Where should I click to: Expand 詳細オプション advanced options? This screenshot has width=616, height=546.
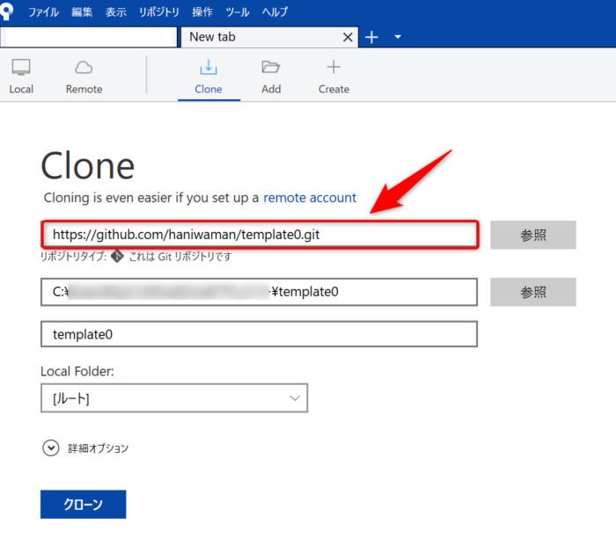coord(50,448)
